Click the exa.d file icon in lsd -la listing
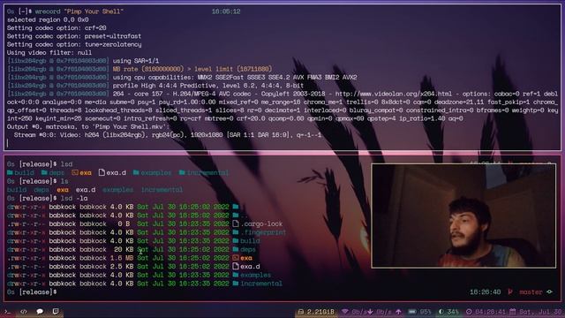The height and width of the screenshot is (318, 565). point(236,266)
